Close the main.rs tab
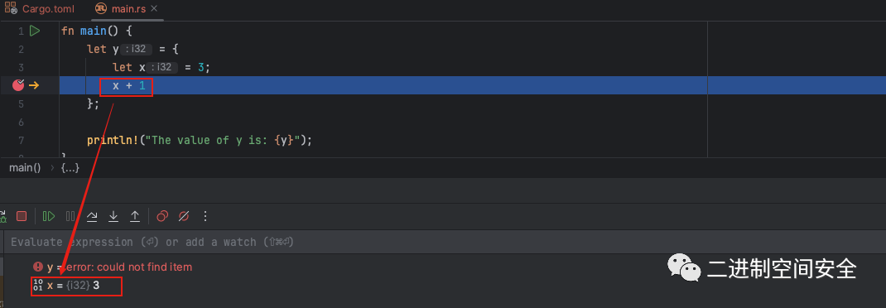The width and height of the screenshot is (886, 308). pyautogui.click(x=154, y=9)
